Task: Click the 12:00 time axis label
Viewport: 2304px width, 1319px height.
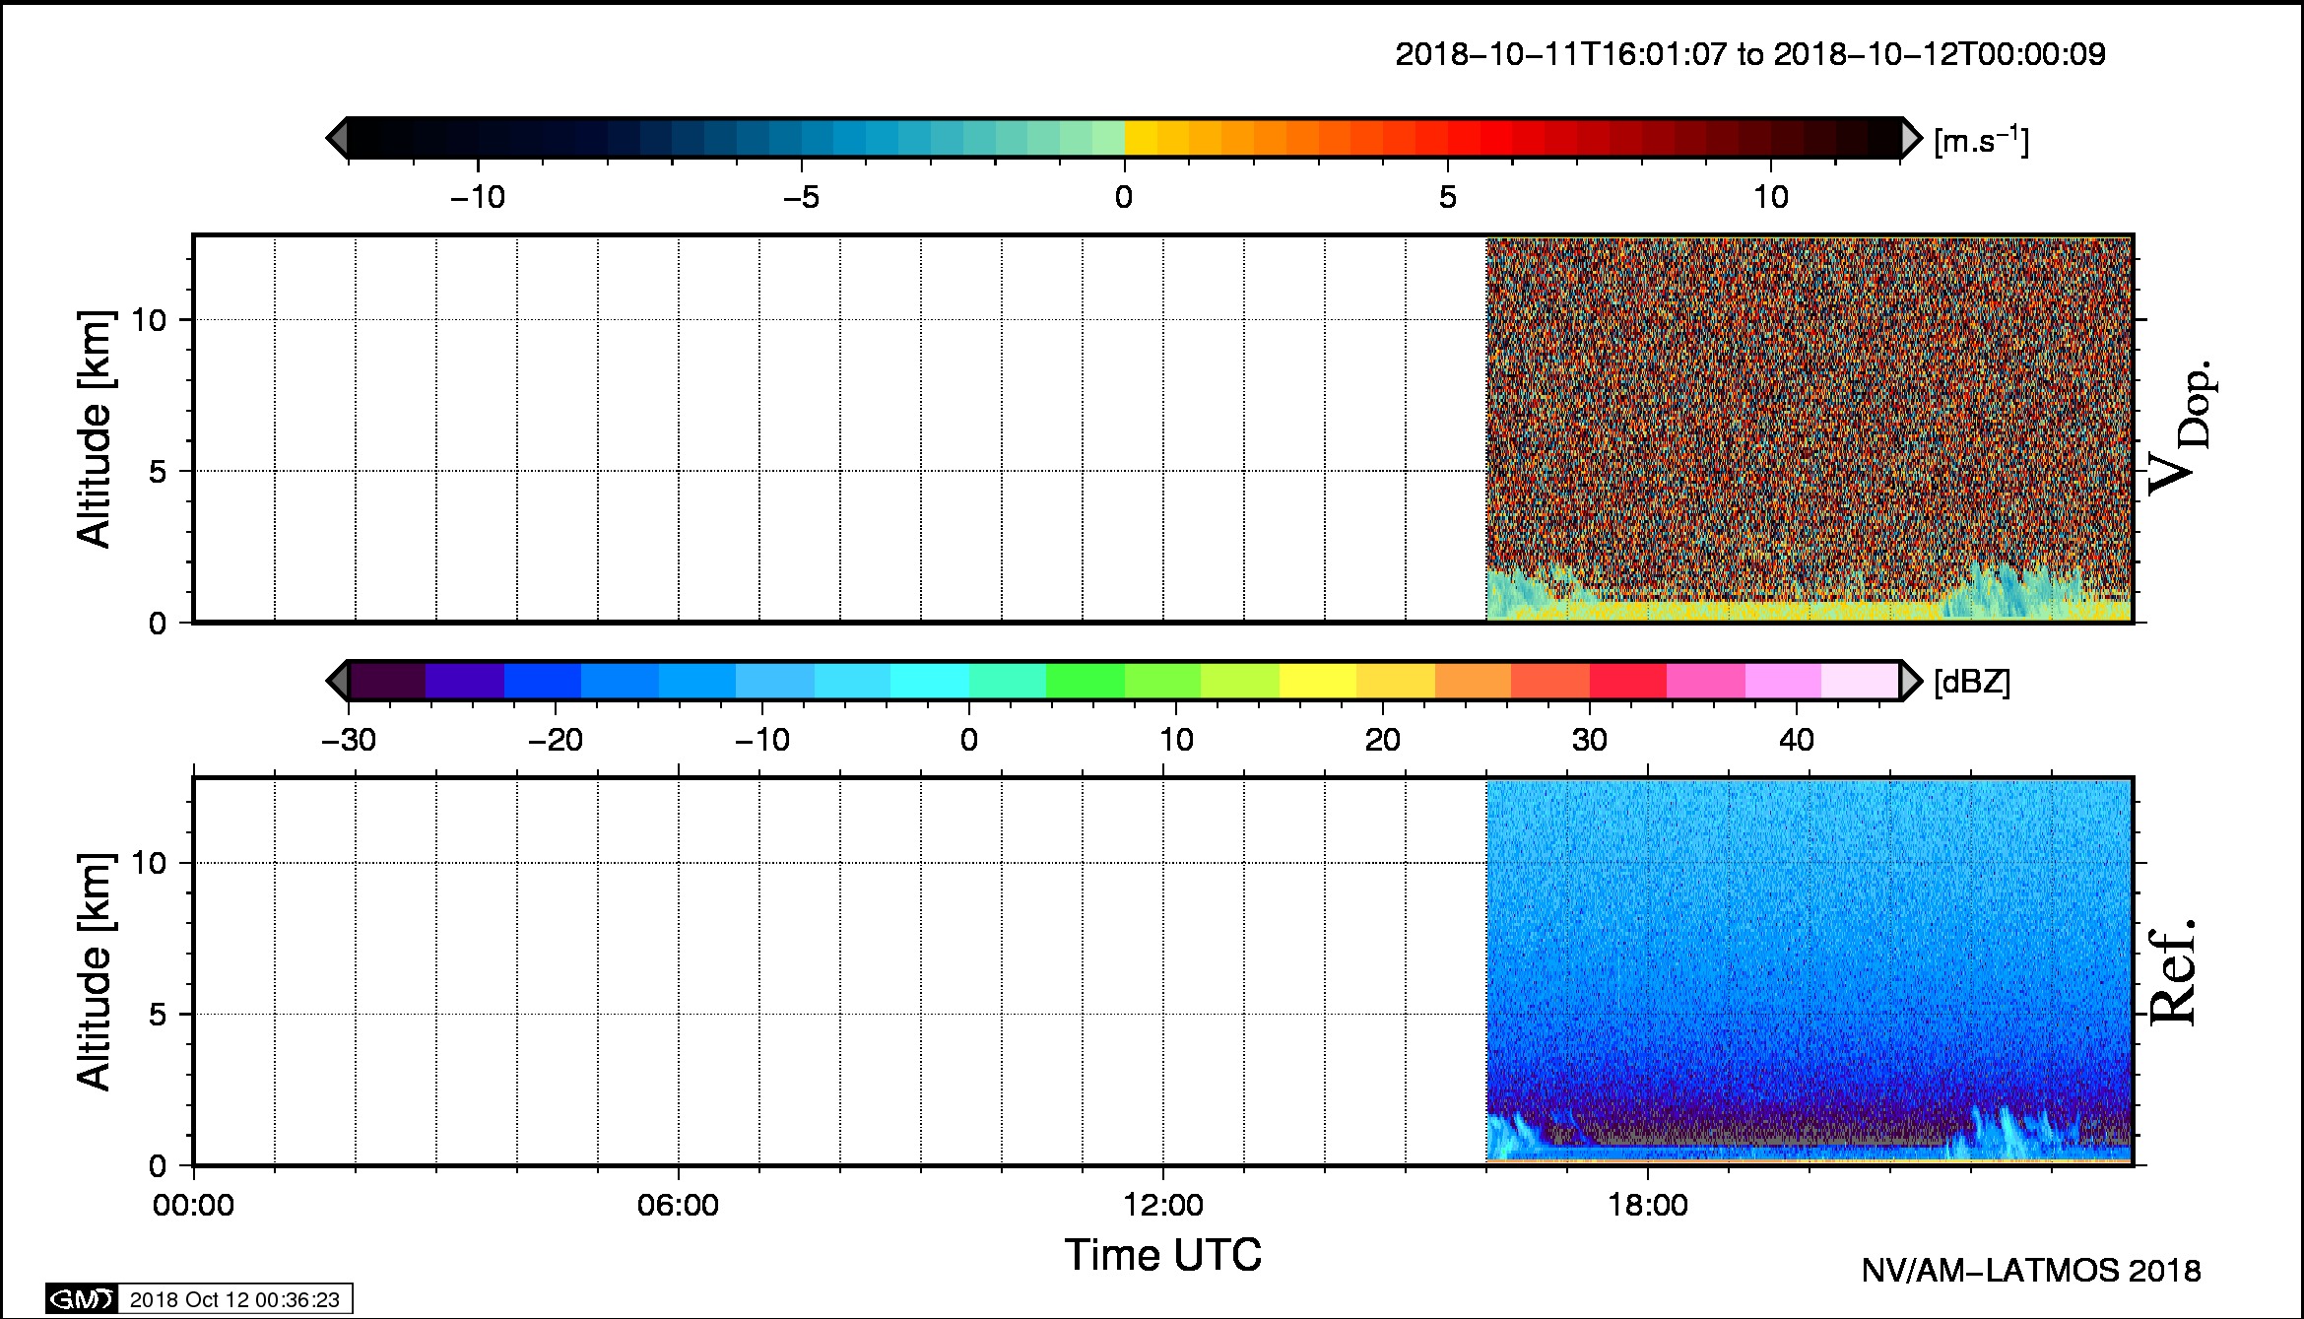Action: (x=1163, y=1206)
